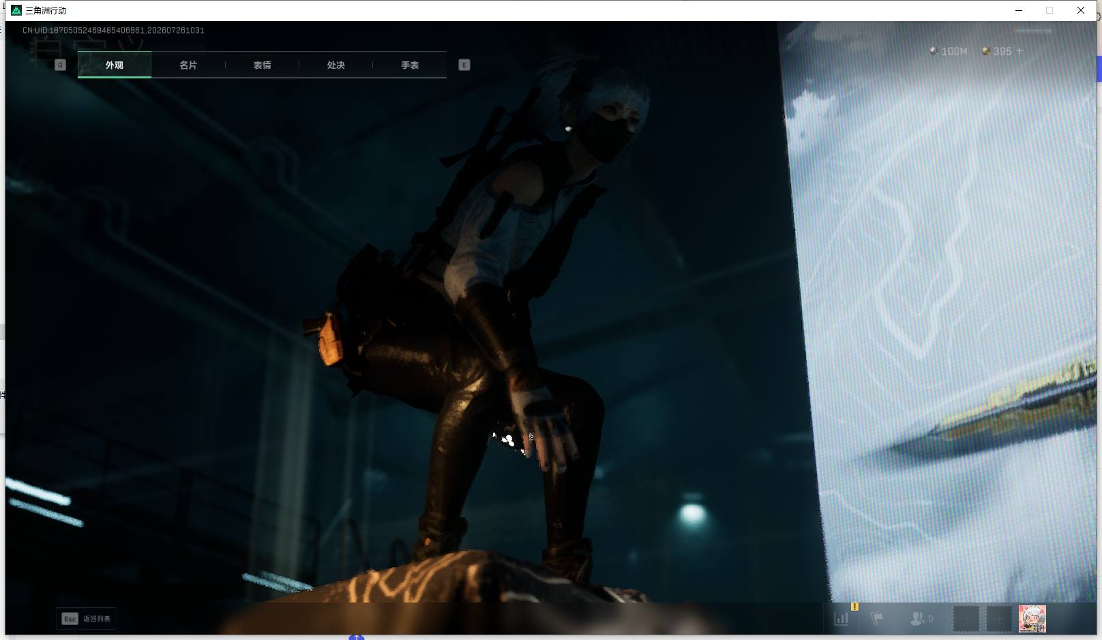Click the flag icon in bottom bar
1102x640 pixels.
(877, 618)
